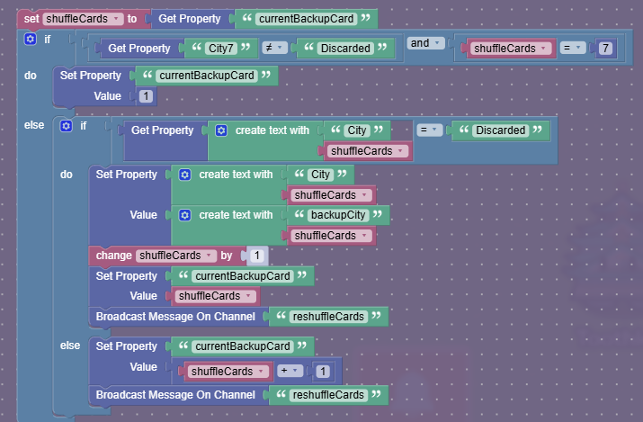The height and width of the screenshot is (422, 643).
Task: Edit the number 1 after the + operator
Action: pos(323,371)
